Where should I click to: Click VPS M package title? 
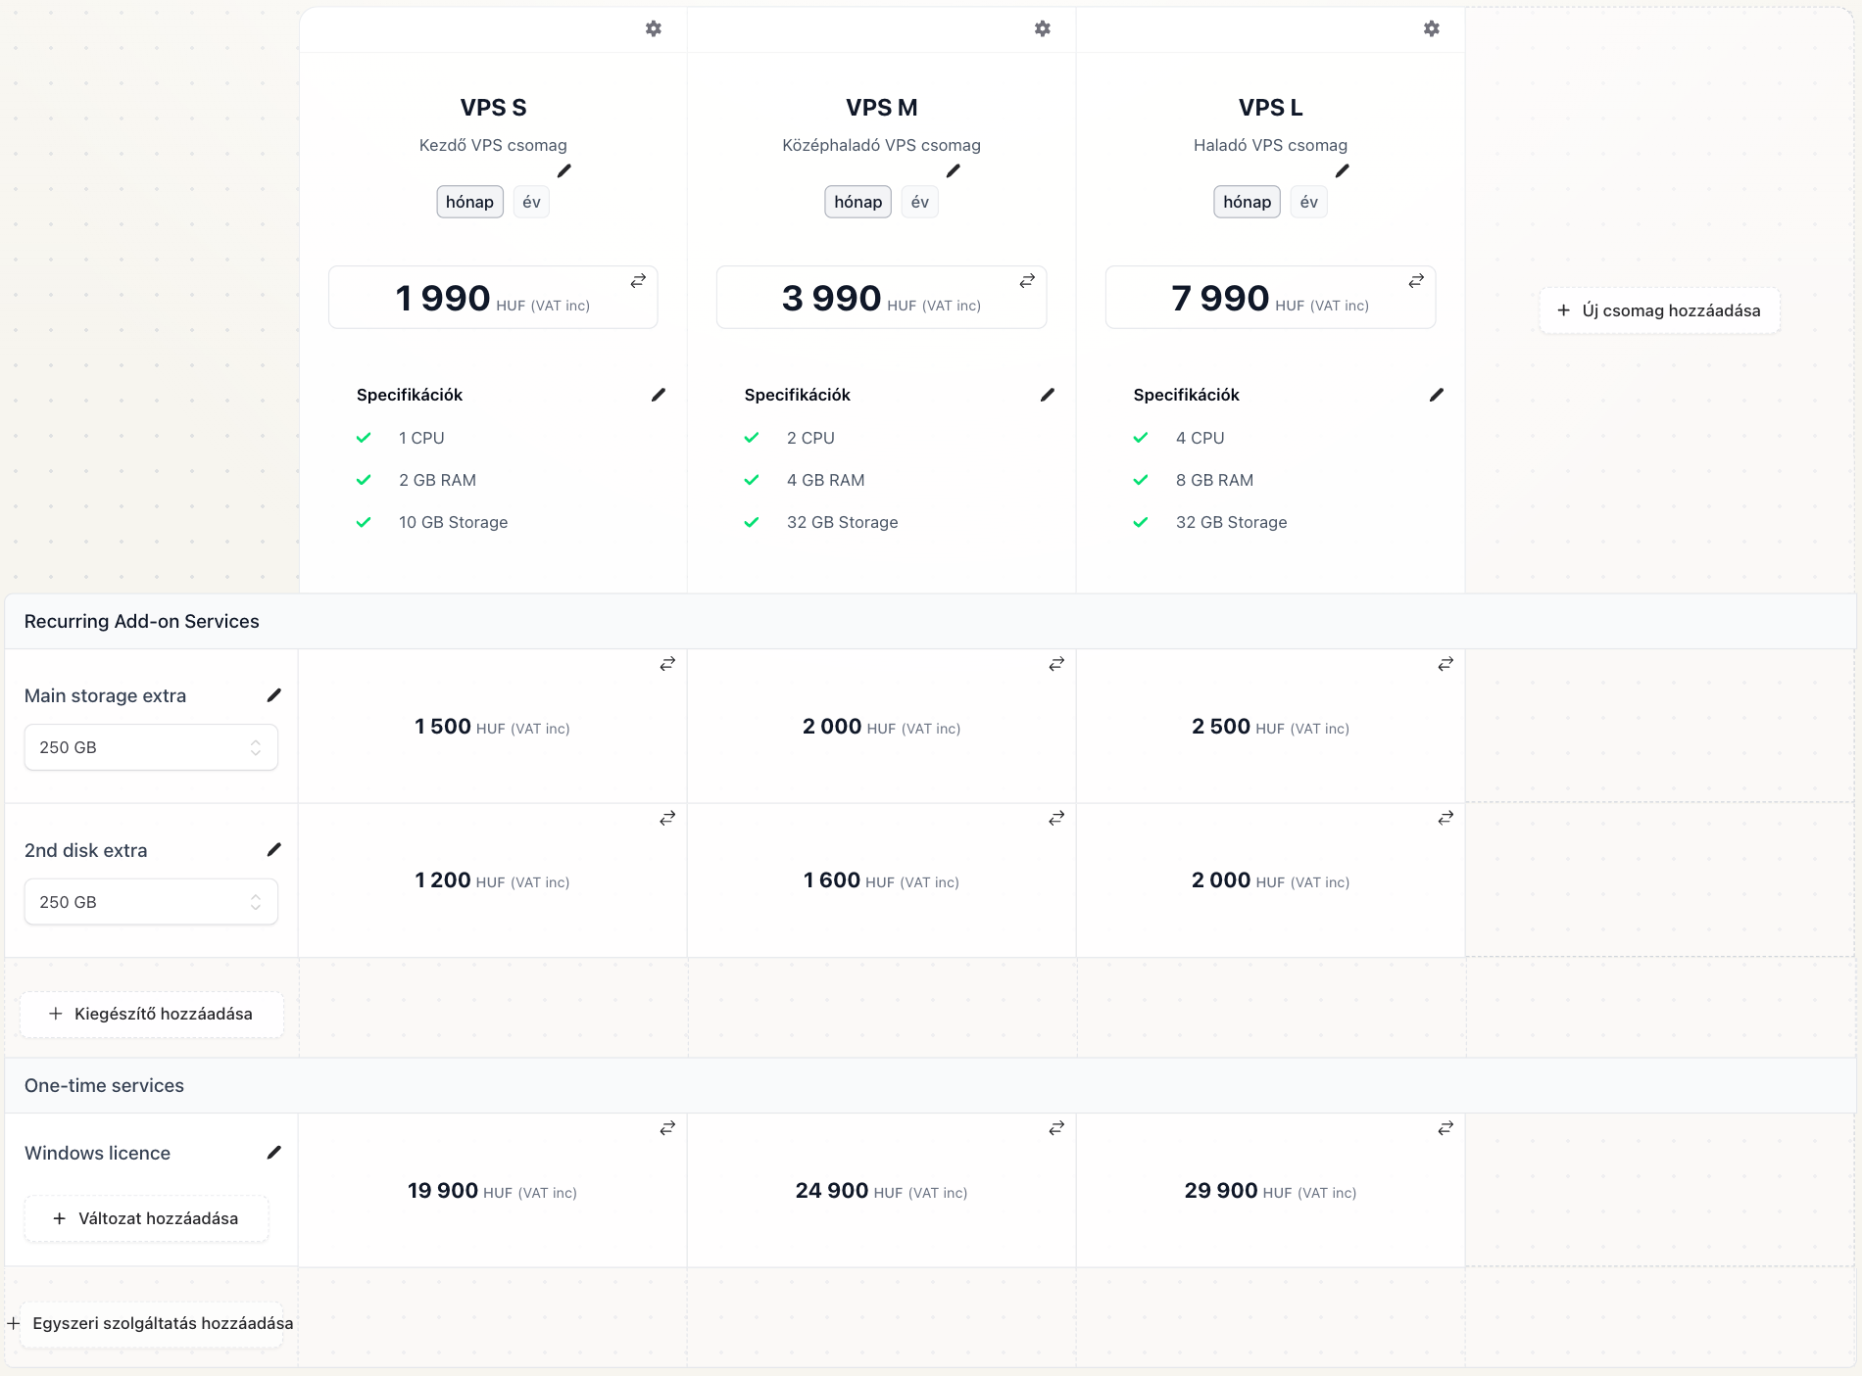coord(882,108)
